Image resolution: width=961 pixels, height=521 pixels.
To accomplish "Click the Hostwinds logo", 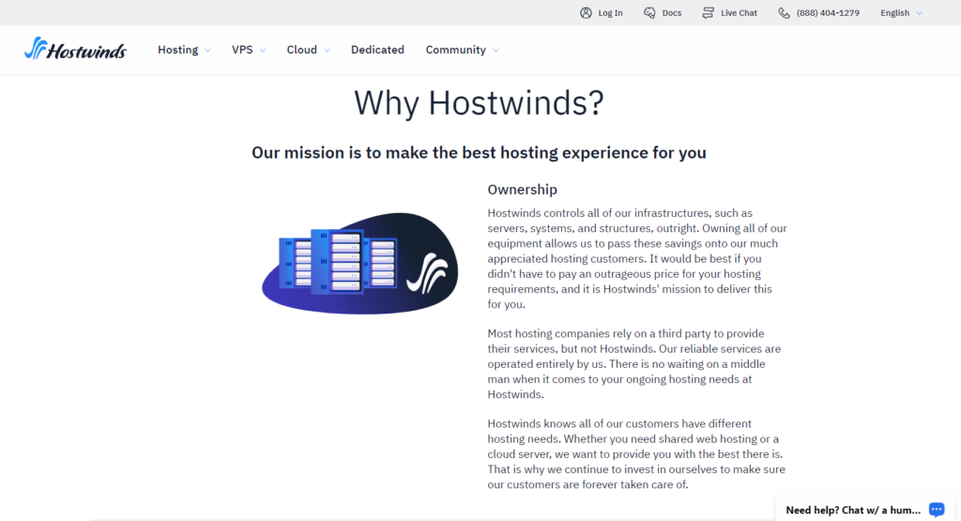I will 75,49.
